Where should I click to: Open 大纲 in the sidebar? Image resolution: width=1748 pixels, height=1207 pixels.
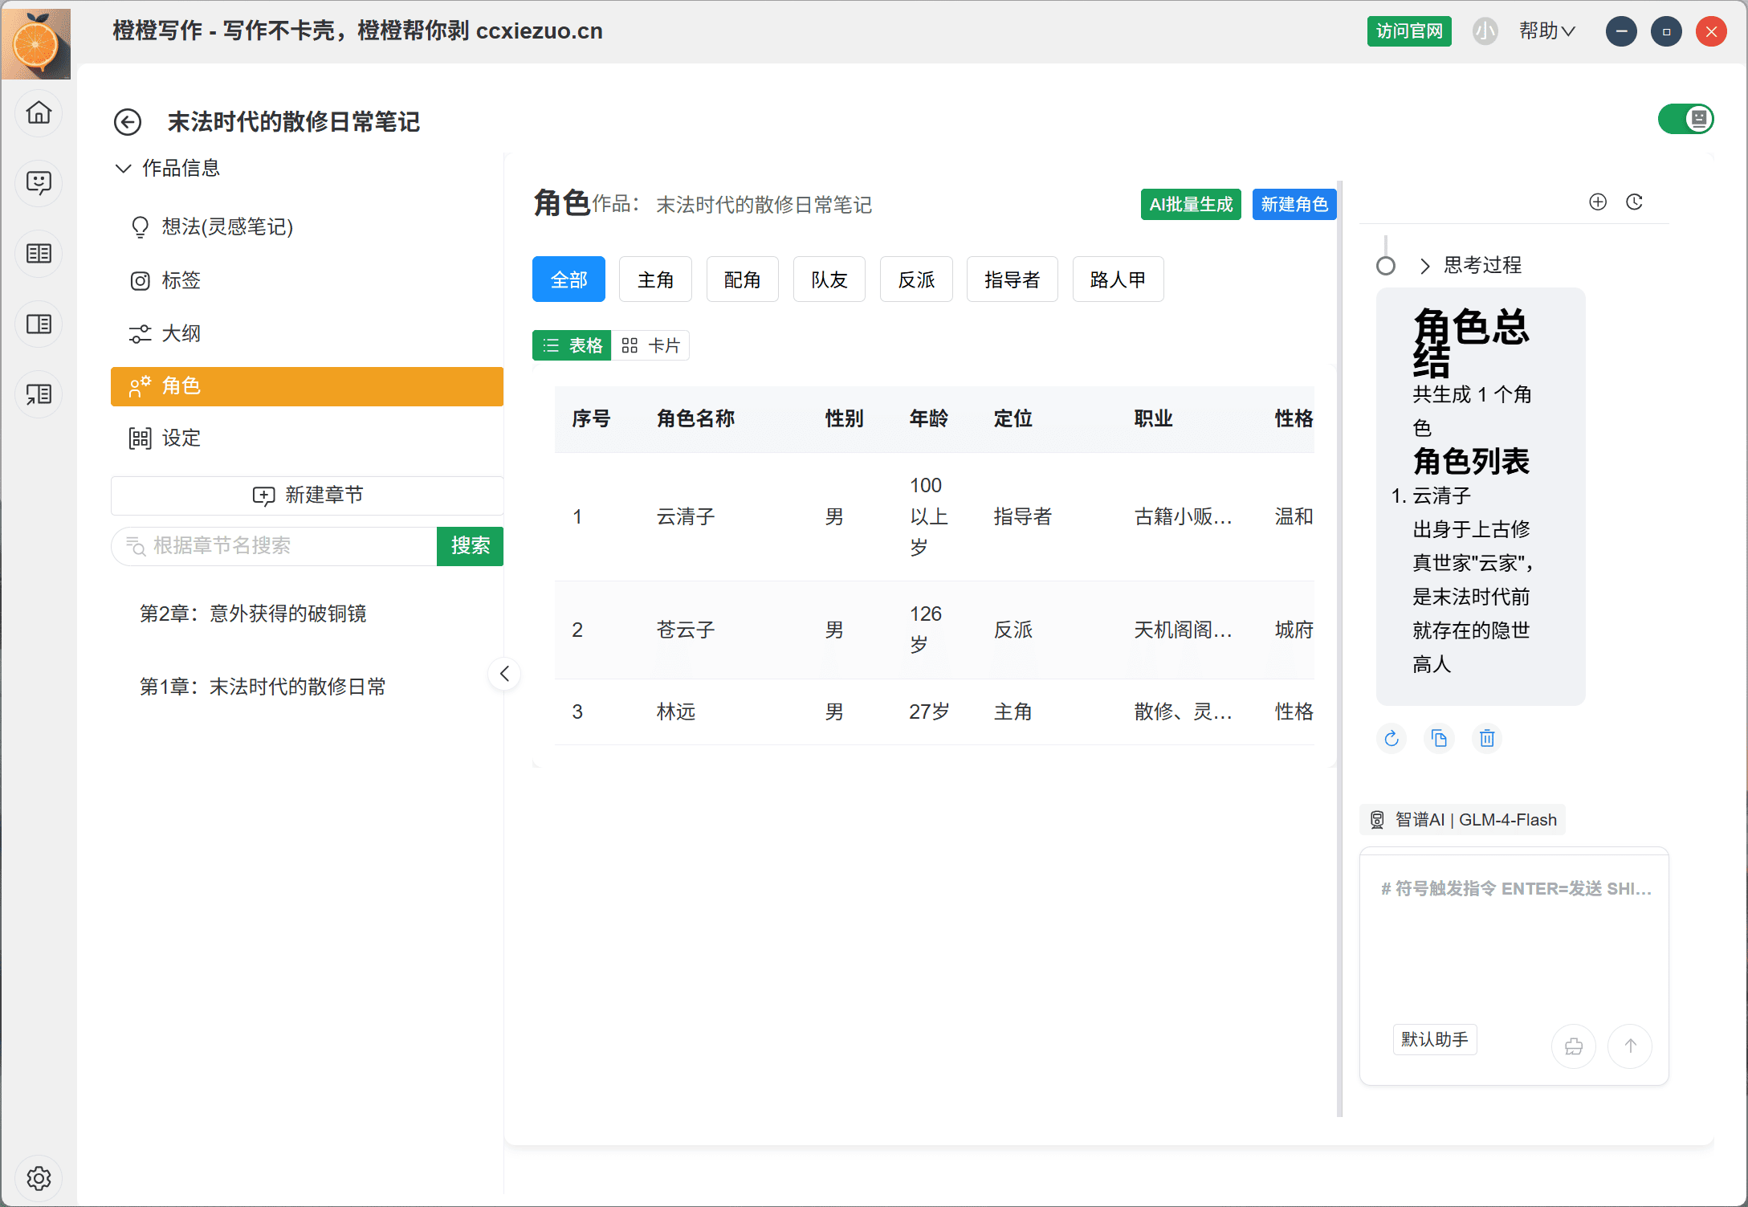(181, 333)
